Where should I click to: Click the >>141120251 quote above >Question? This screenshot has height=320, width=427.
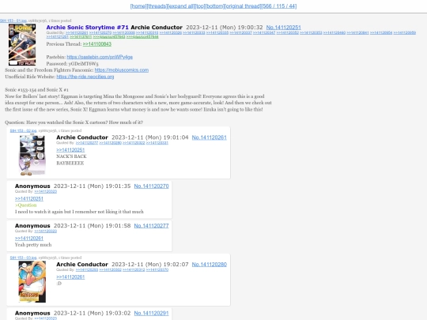tap(29, 198)
